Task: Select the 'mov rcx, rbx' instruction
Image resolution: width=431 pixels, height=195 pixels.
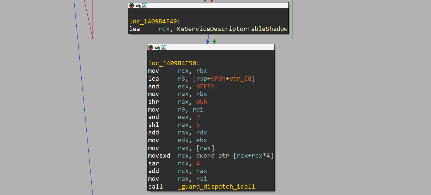Action: tap(178, 71)
